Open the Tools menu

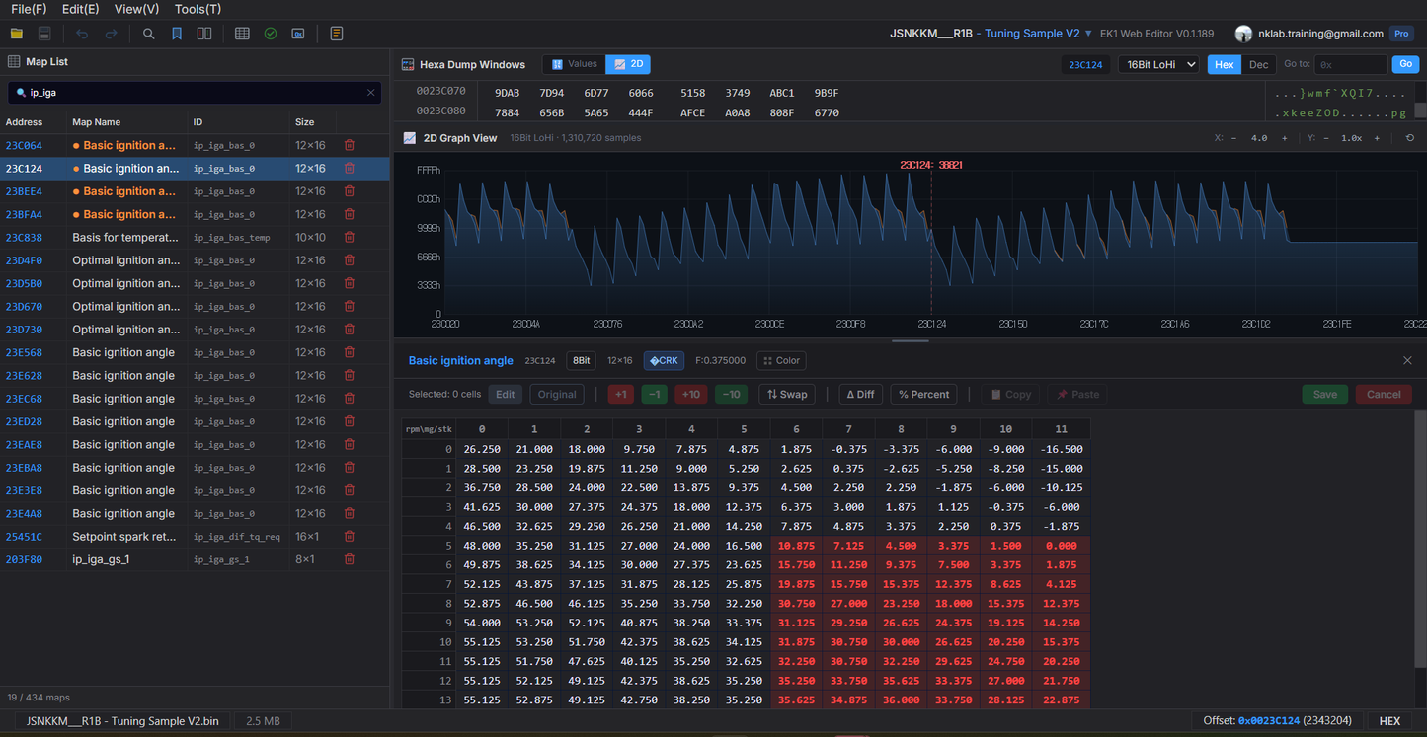tap(198, 9)
